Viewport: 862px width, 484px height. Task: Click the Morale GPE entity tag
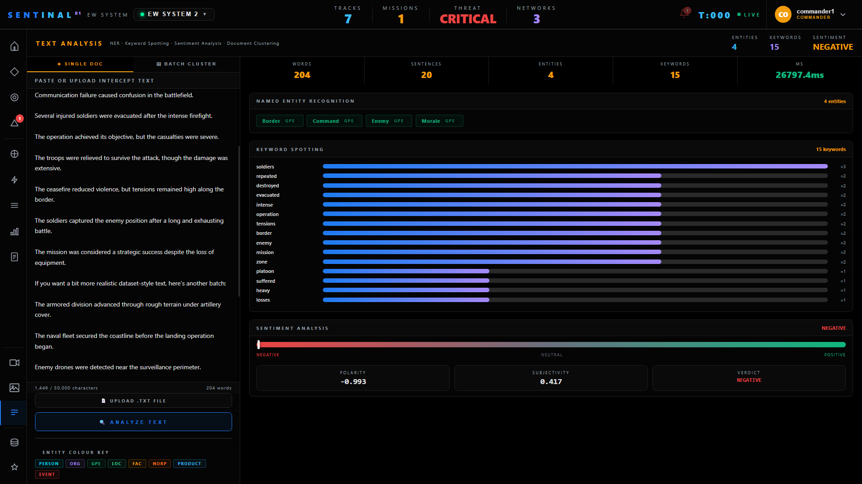(439, 121)
